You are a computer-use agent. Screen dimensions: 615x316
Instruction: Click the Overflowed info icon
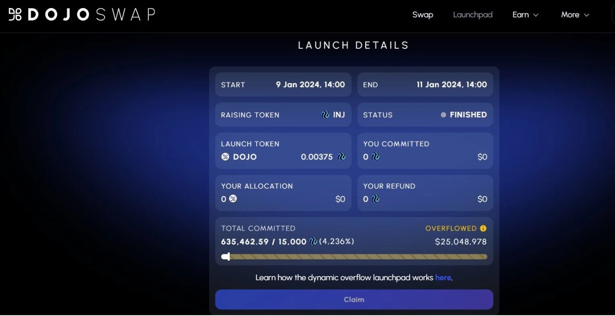pyautogui.click(x=483, y=228)
